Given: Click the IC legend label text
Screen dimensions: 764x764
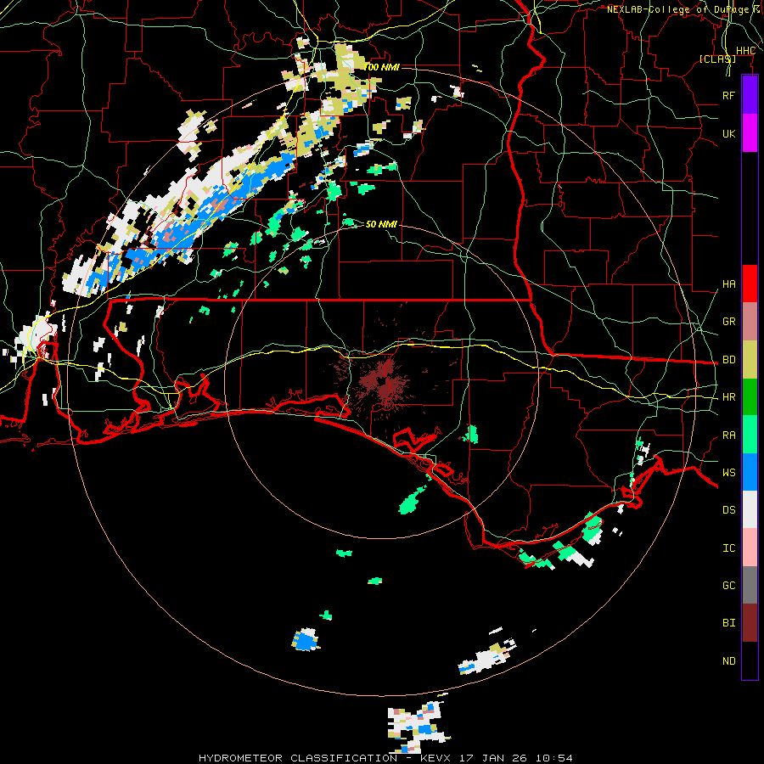Looking at the screenshot, I should 728,548.
